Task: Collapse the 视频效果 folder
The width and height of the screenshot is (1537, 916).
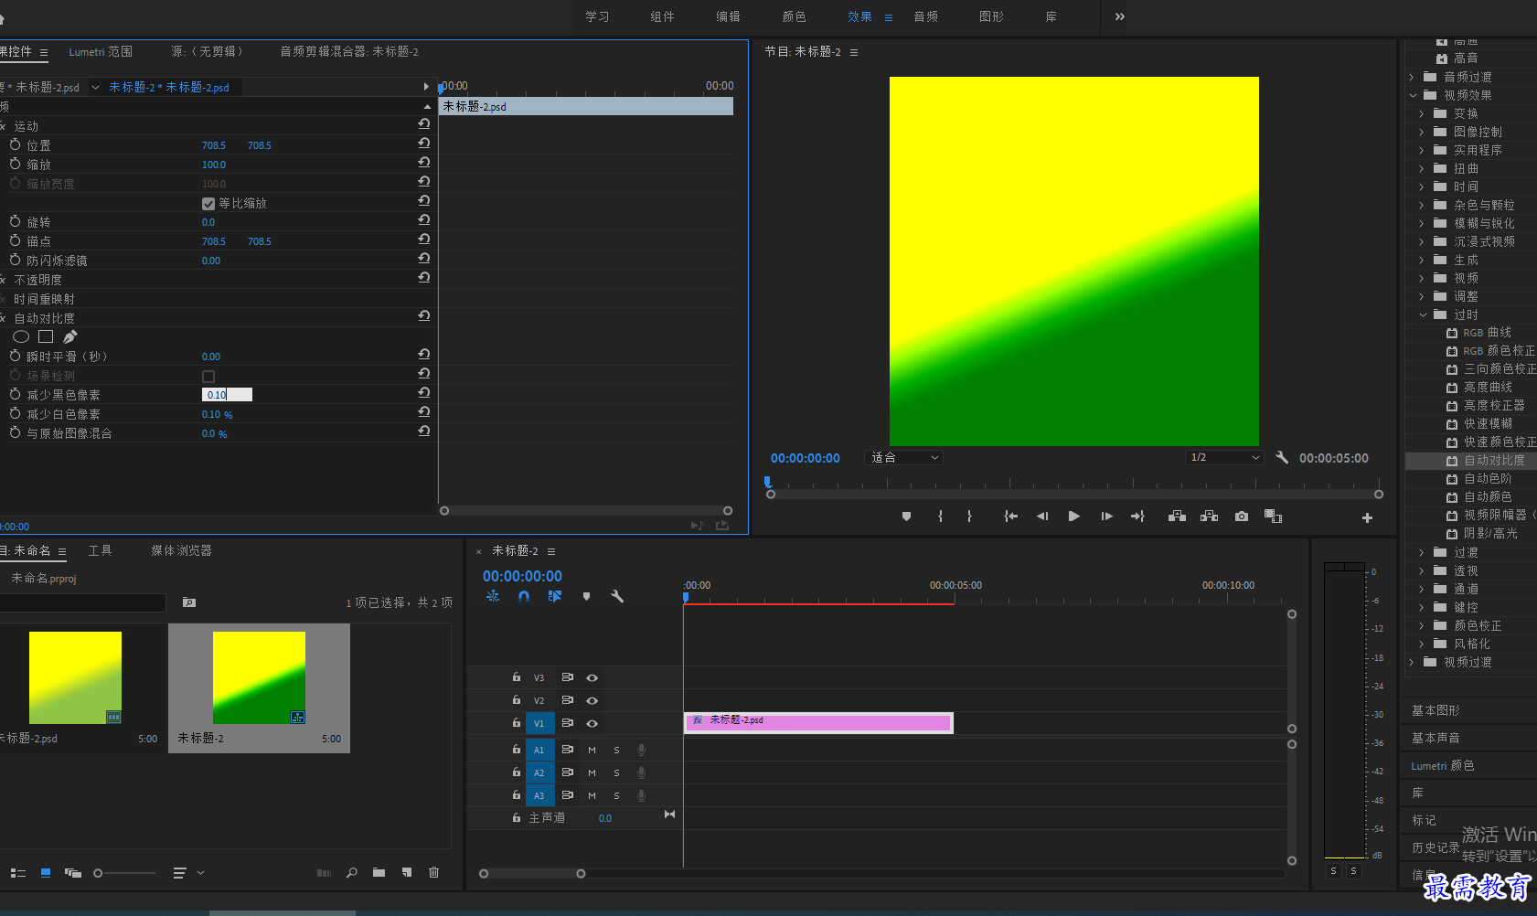Action: [1413, 95]
